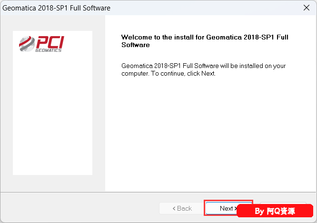Click the installer window title bar text

coord(57,8)
